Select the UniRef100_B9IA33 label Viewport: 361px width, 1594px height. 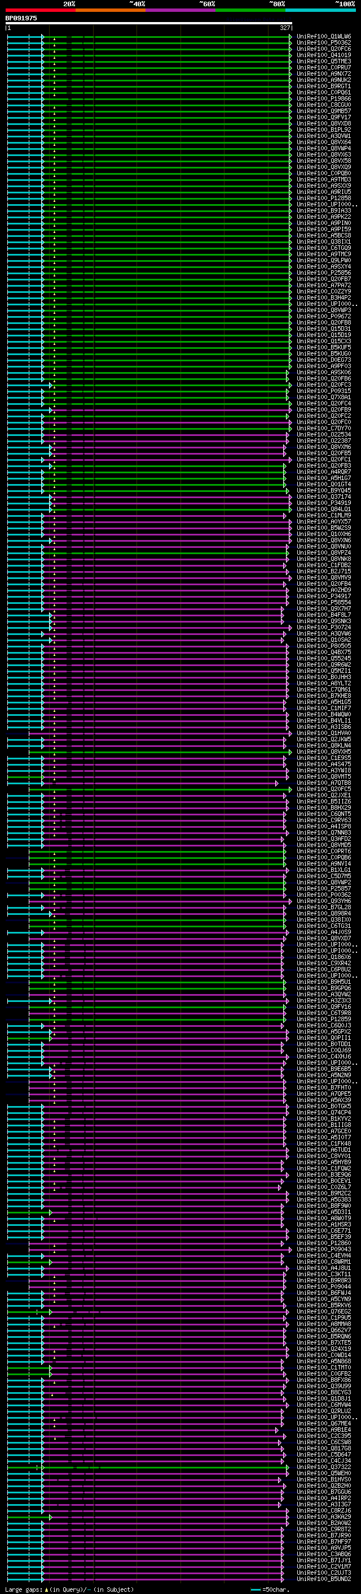(x=324, y=210)
